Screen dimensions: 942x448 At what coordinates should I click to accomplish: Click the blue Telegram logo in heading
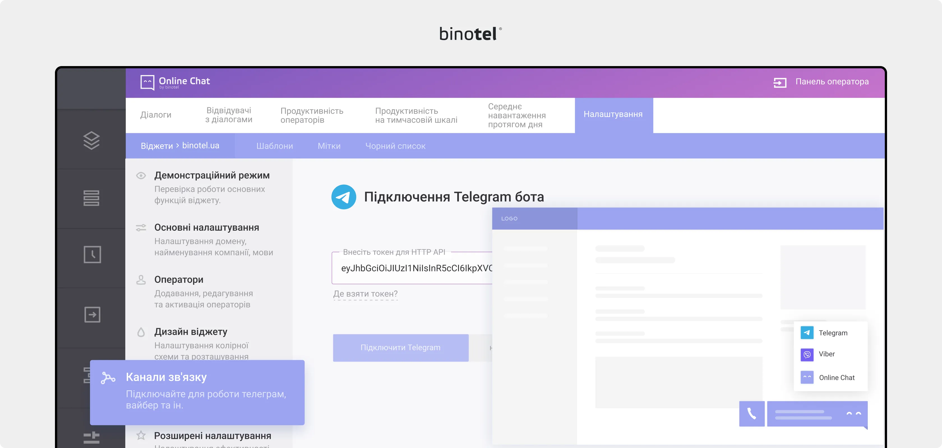coord(344,197)
